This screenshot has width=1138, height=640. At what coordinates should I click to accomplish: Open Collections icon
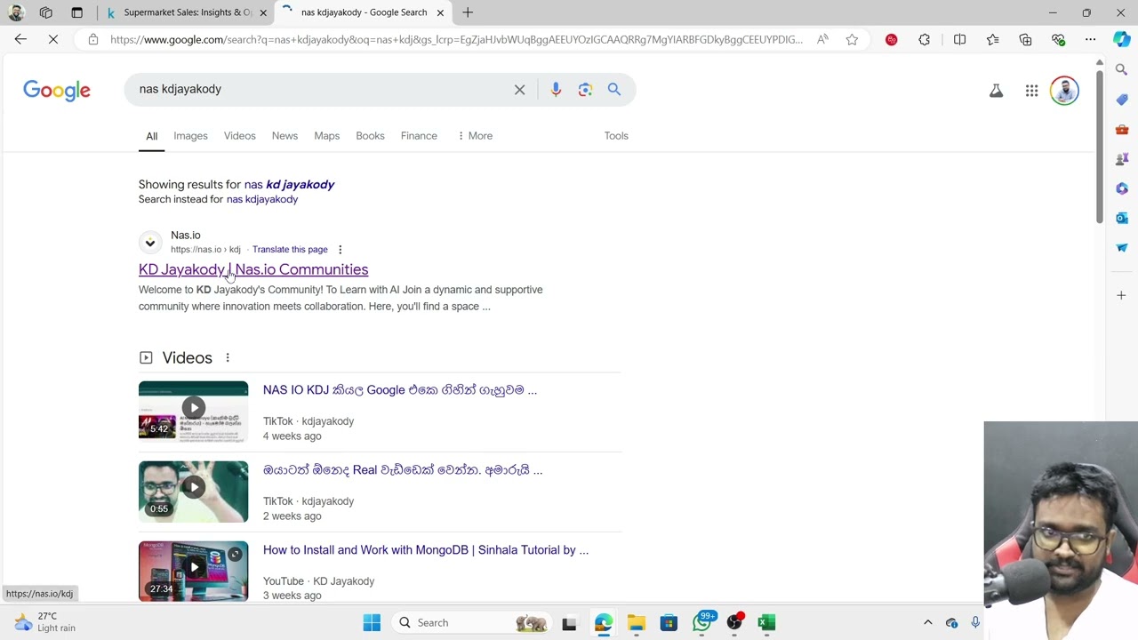click(x=1025, y=39)
